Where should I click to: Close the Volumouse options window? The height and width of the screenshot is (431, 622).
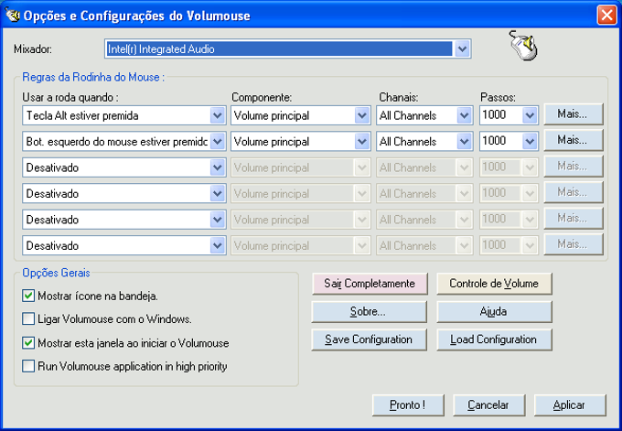[607, 15]
